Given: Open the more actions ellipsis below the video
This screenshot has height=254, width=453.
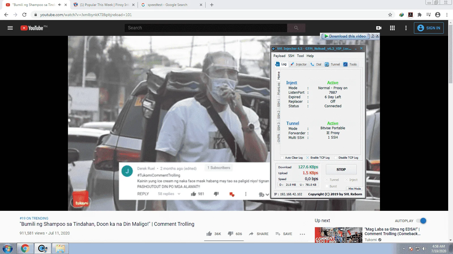Looking at the screenshot, I should [x=302, y=234].
